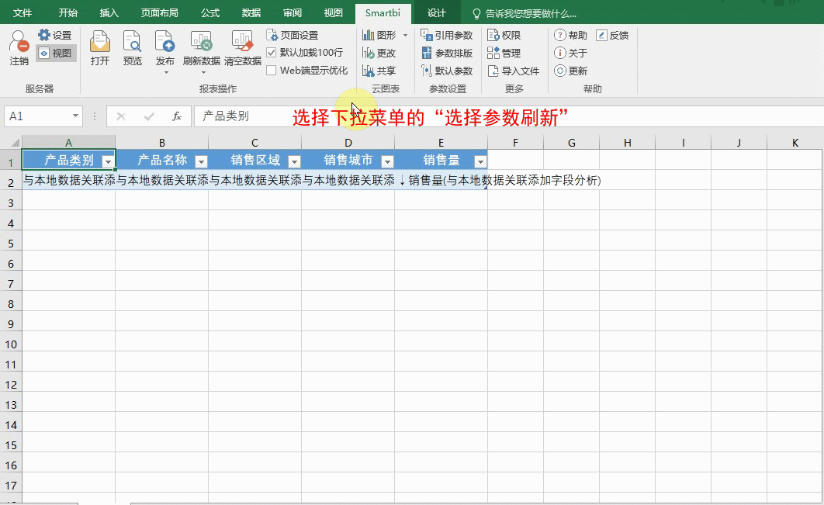Switch to the 开始 ribbon tab
Screen dimensions: 824x505
(68, 12)
